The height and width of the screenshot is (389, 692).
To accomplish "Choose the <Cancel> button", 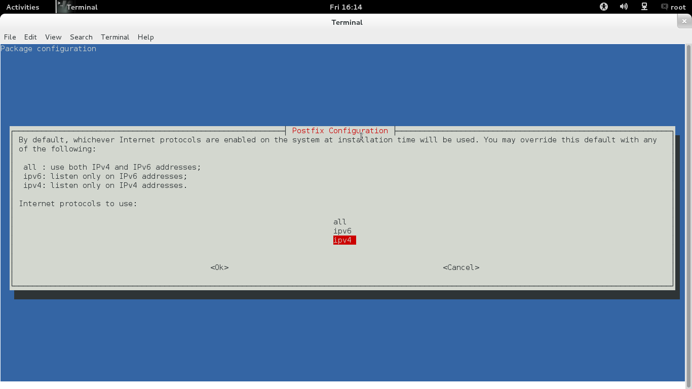I will coord(461,267).
